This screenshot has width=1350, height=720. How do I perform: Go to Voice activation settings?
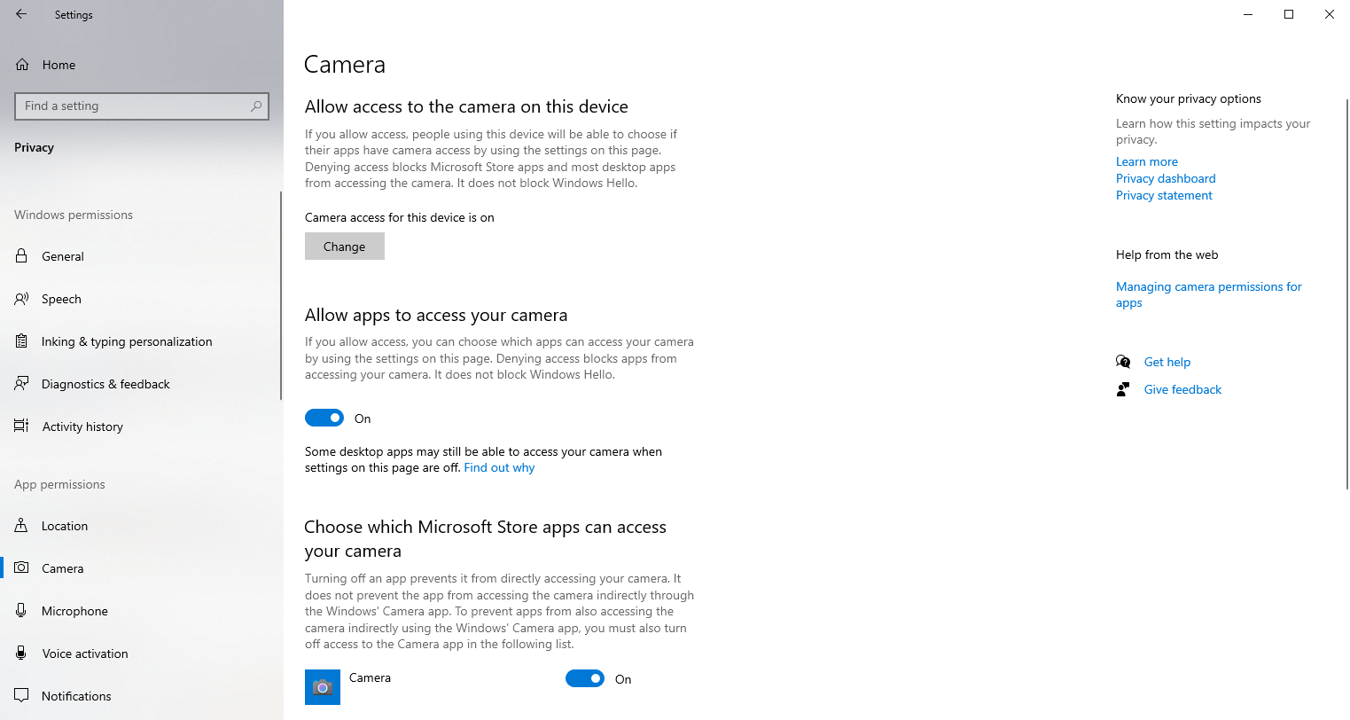(x=84, y=653)
